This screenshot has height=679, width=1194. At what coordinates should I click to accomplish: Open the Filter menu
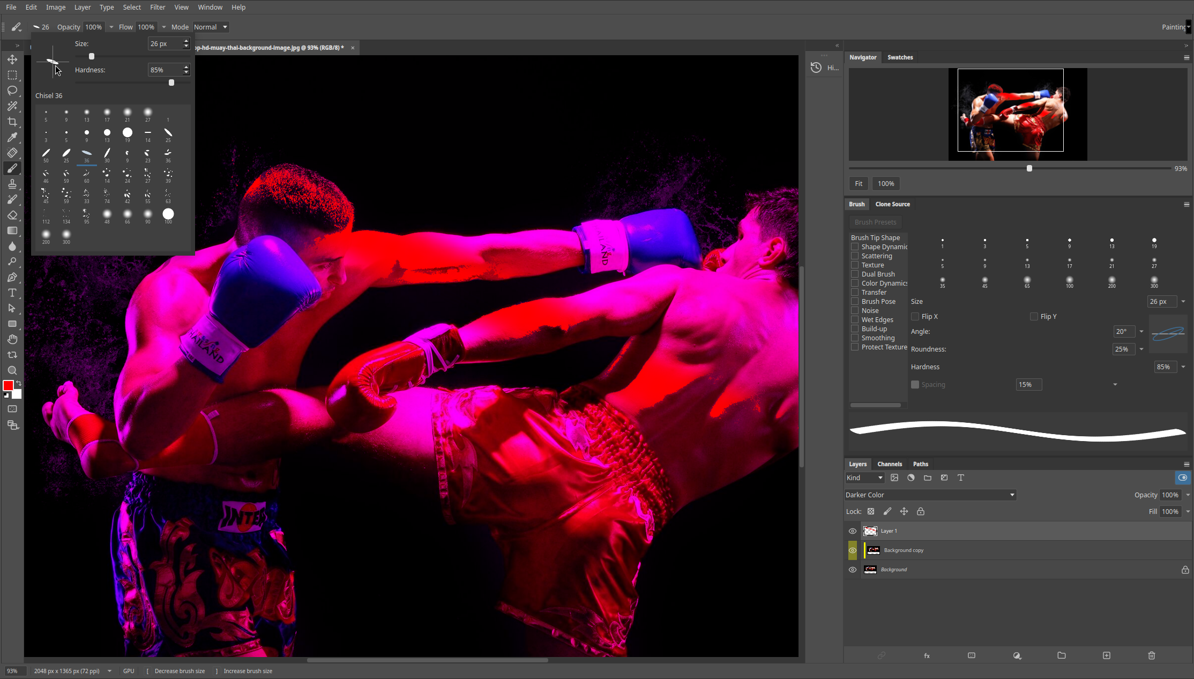point(158,7)
